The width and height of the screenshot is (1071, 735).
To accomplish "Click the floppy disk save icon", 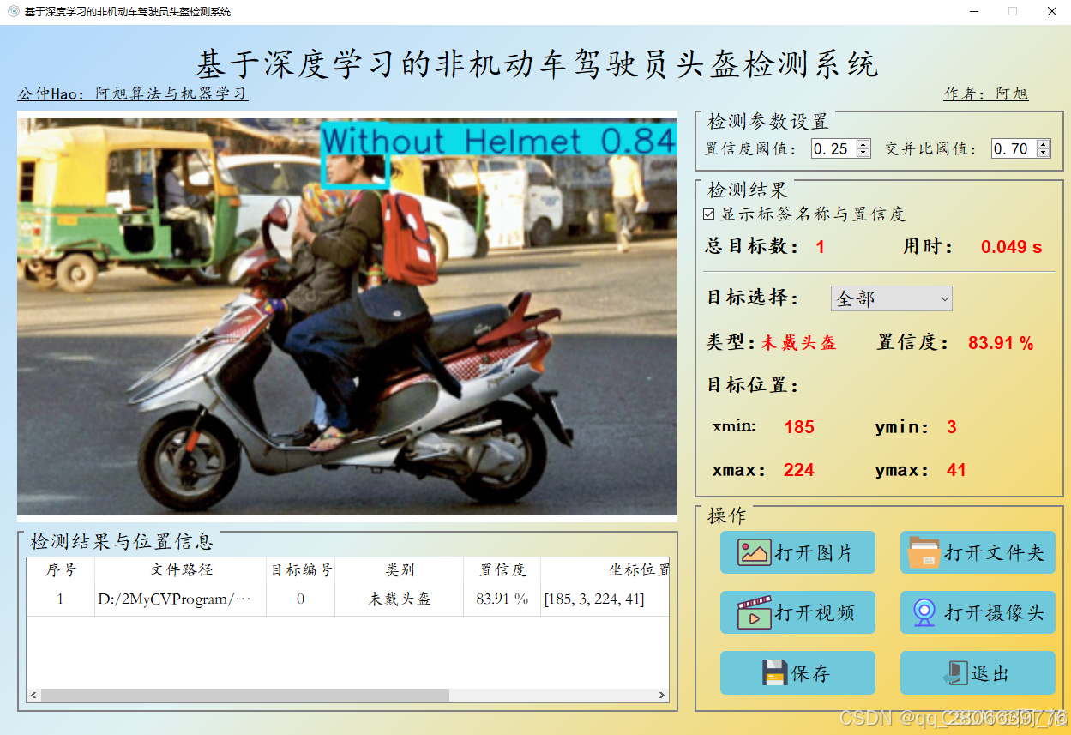I will coord(774,672).
